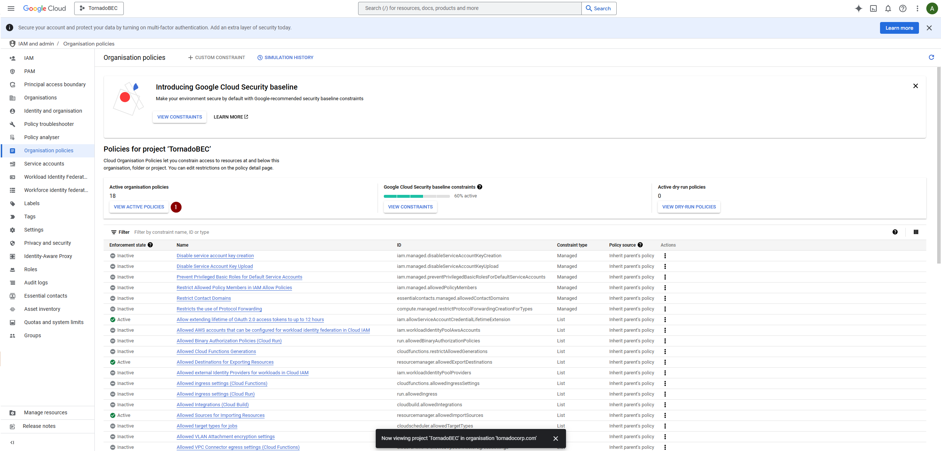941x451 pixels.
Task: Open the Gemini AI assistant sparkle icon
Action: (858, 8)
